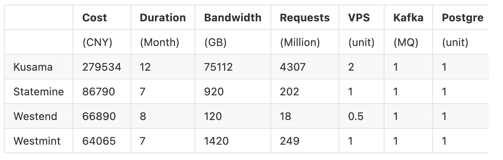Select the Requests column header

[305, 18]
